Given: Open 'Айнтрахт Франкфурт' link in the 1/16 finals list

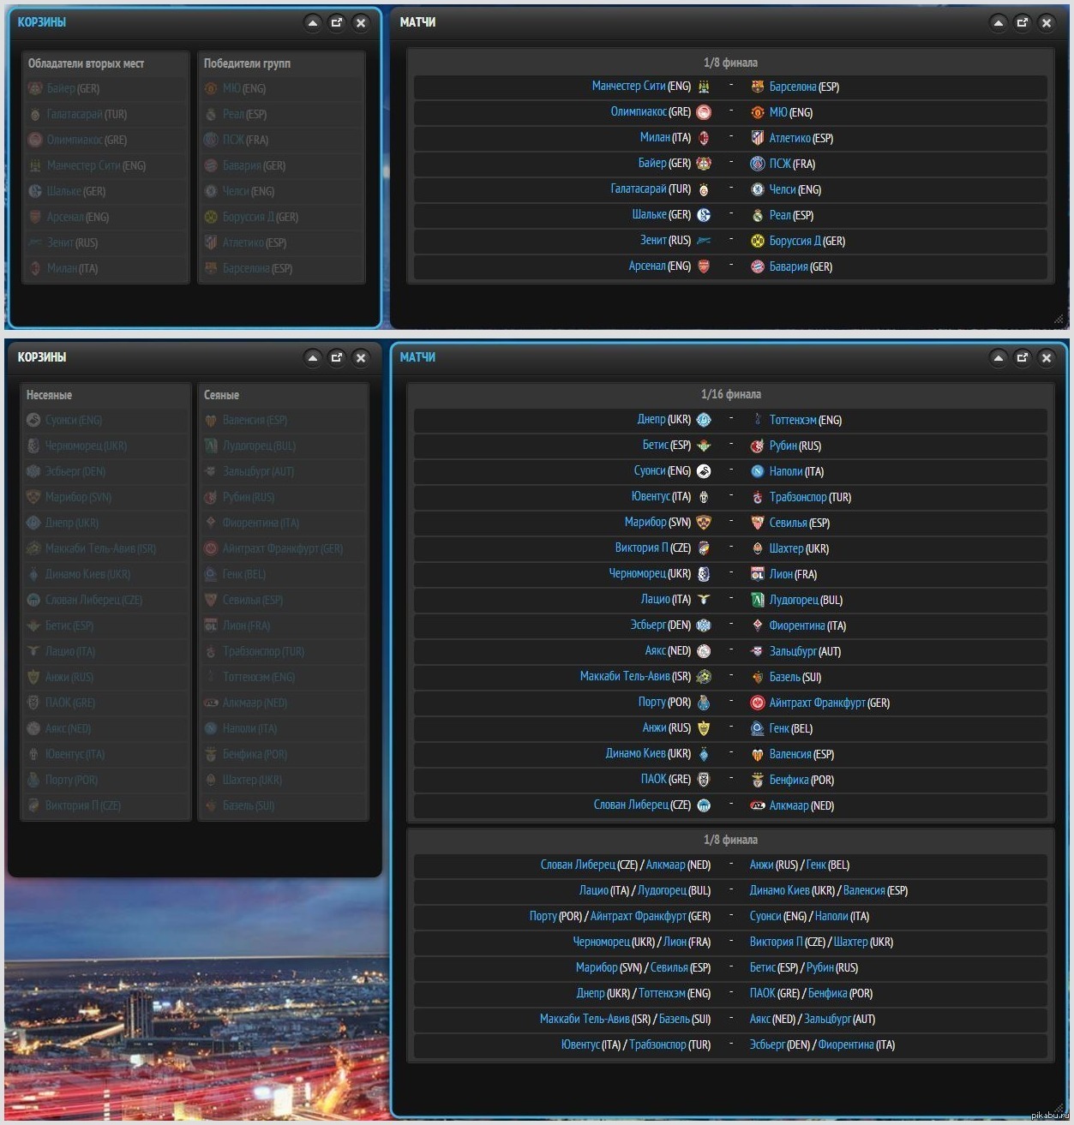Looking at the screenshot, I should pyautogui.click(x=817, y=703).
